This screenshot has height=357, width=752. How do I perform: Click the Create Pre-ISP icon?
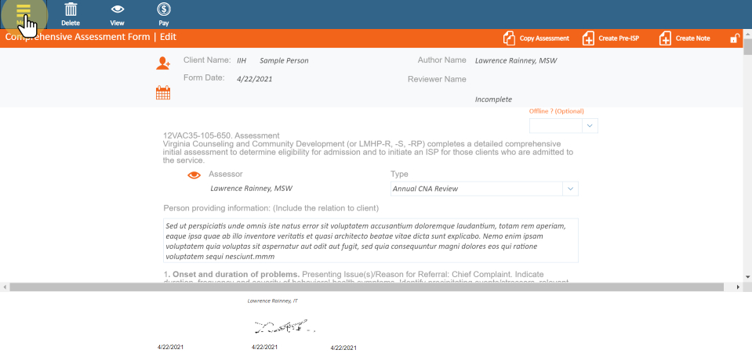coord(588,38)
